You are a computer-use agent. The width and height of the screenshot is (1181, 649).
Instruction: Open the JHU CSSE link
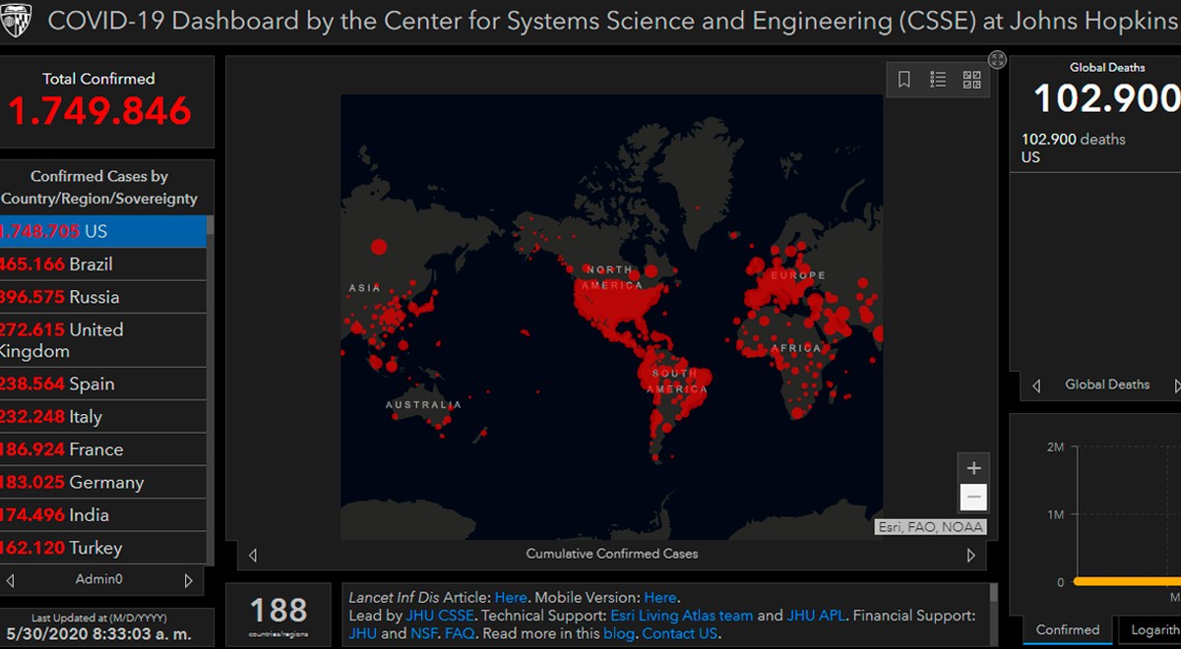[441, 616]
